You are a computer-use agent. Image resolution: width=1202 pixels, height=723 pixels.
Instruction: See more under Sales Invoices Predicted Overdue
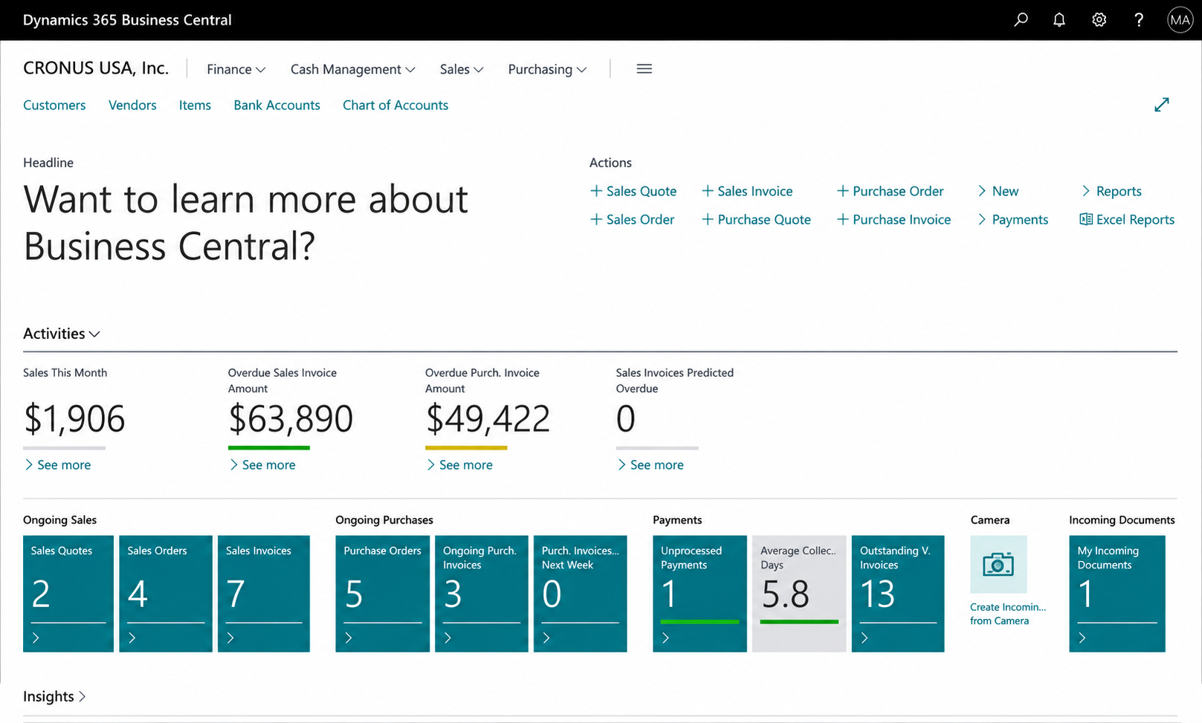pyautogui.click(x=650, y=464)
